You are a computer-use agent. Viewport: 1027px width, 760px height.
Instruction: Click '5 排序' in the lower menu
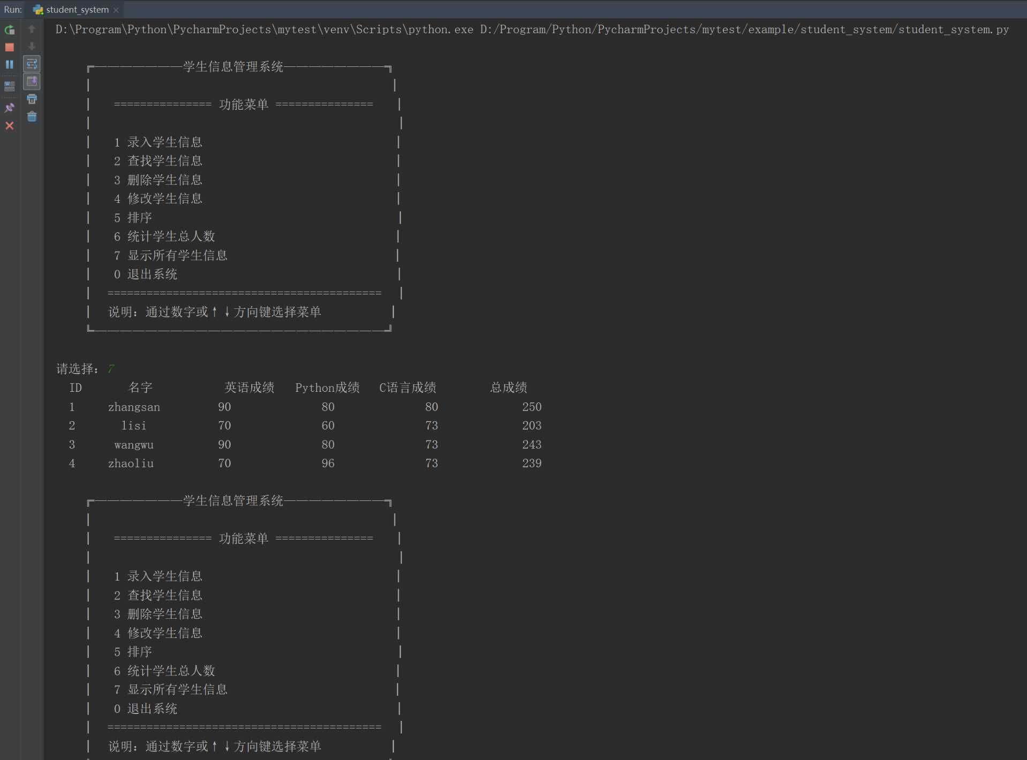(133, 652)
